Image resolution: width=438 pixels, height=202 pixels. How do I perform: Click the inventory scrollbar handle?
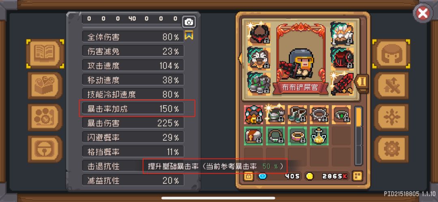(x=359, y=117)
